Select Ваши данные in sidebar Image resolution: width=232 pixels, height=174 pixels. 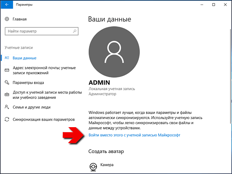pos(24,58)
